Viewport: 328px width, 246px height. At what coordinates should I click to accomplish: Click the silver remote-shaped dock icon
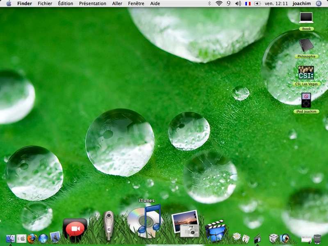click(109, 224)
